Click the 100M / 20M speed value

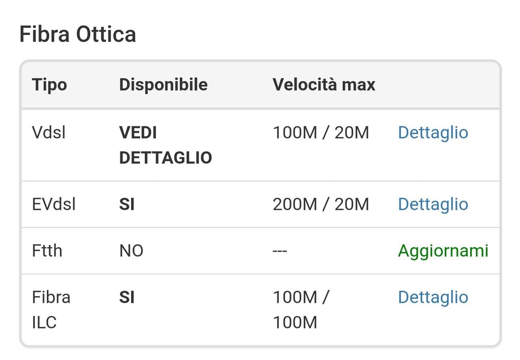click(x=320, y=133)
